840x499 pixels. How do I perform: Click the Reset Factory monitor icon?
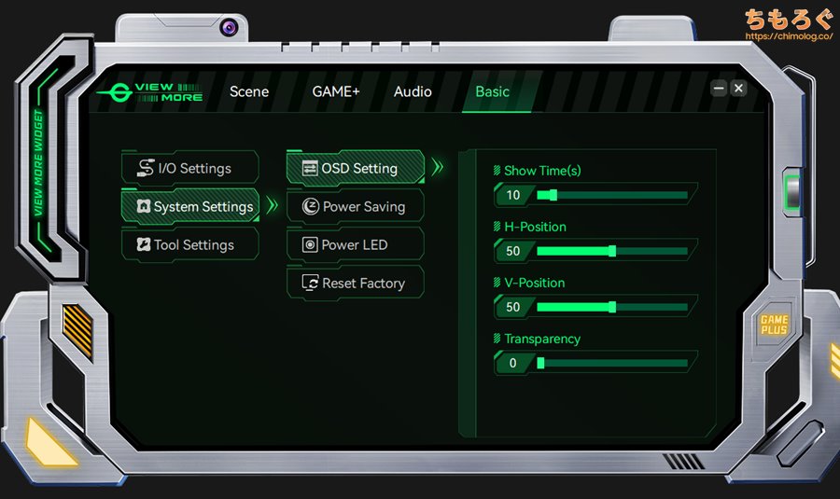pos(310,284)
